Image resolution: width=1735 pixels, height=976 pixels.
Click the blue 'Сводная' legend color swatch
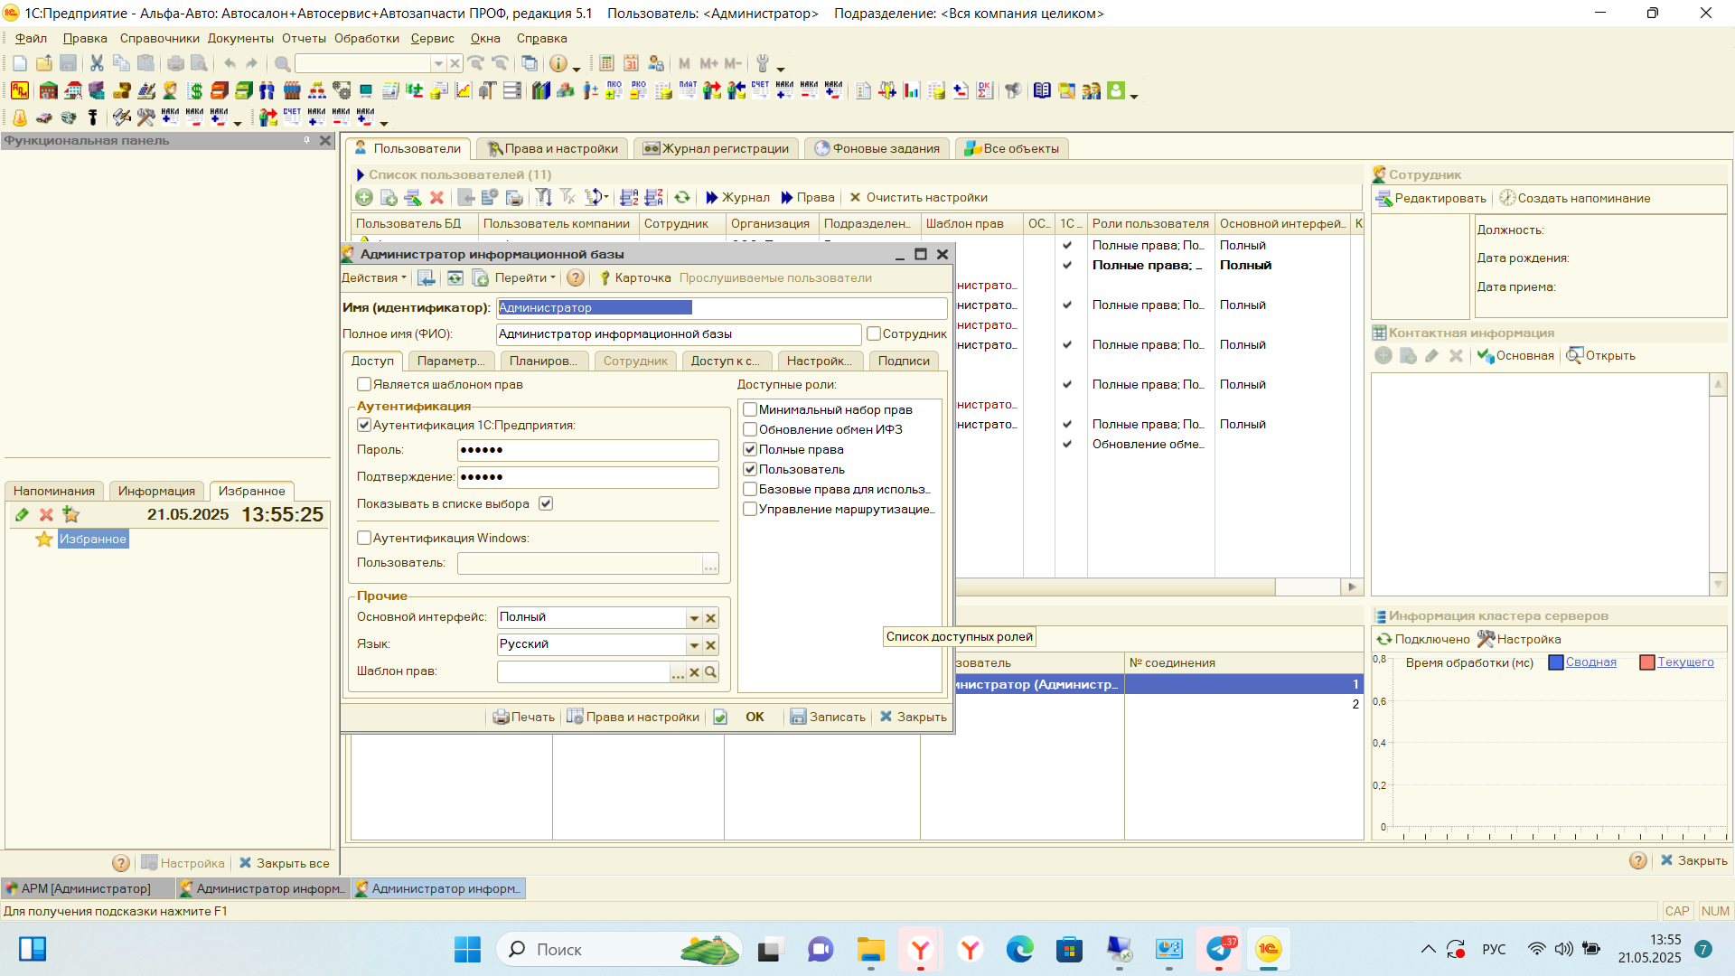point(1555,662)
